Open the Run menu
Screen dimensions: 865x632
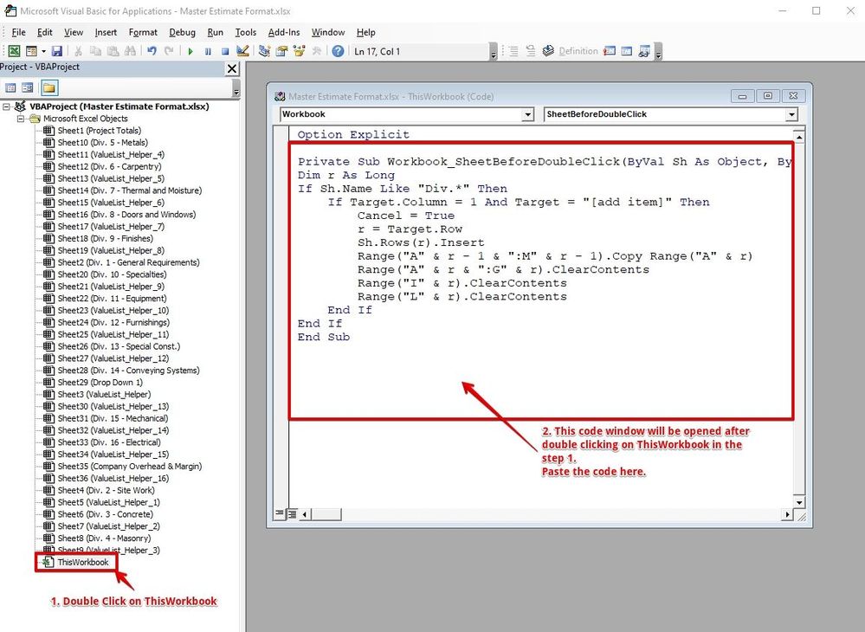[x=215, y=33]
